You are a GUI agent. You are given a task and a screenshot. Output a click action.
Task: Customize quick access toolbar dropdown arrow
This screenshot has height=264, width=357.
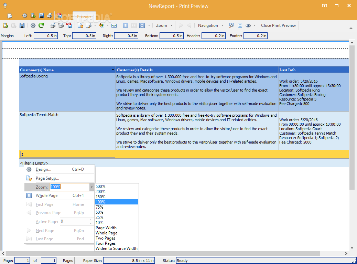(x=68, y=16)
